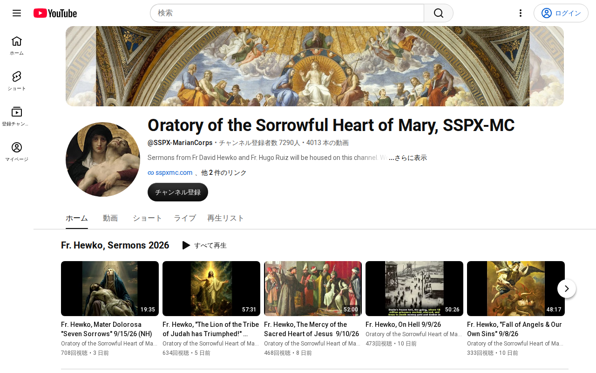Open the ライブ tab
The image size is (596, 373).
coord(185,218)
